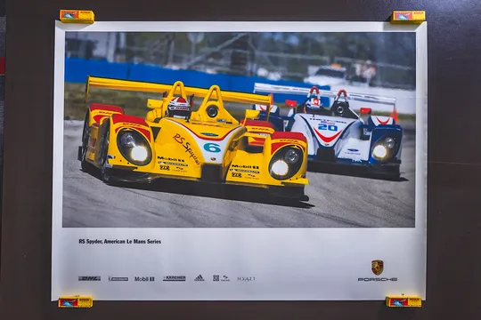Click the bottom-right yellow box on poster corner
The width and height of the screenshot is (481, 320).
(404, 301)
